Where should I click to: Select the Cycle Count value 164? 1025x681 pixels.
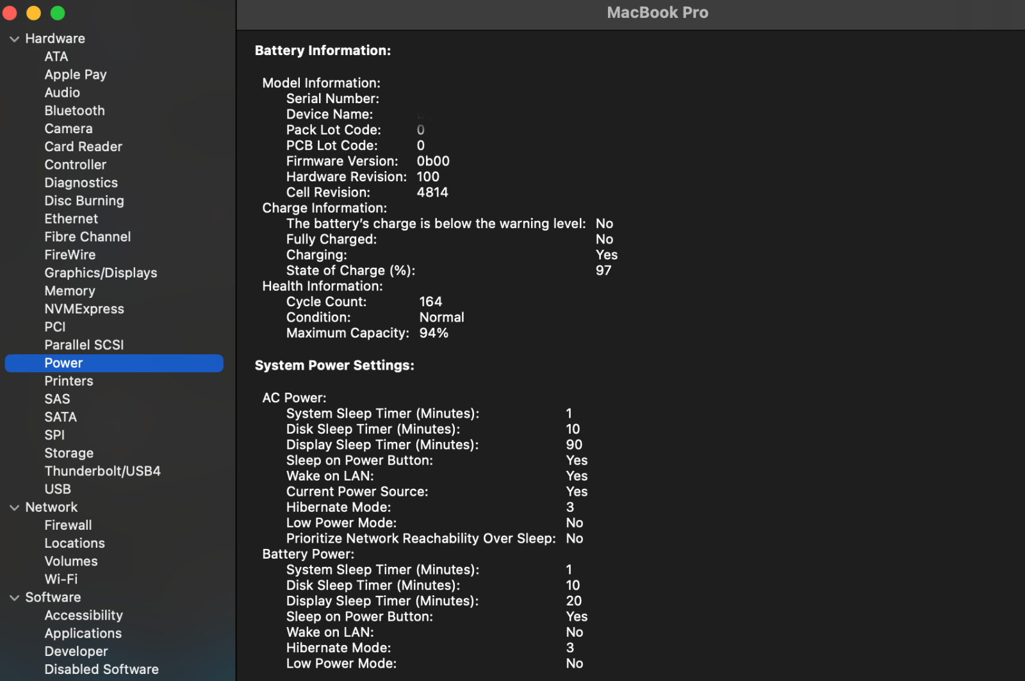(x=430, y=302)
